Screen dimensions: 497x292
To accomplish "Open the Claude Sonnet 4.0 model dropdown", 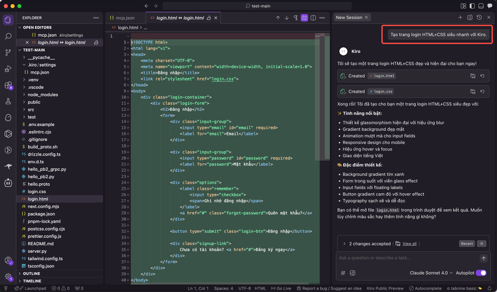I will click(x=431, y=273).
